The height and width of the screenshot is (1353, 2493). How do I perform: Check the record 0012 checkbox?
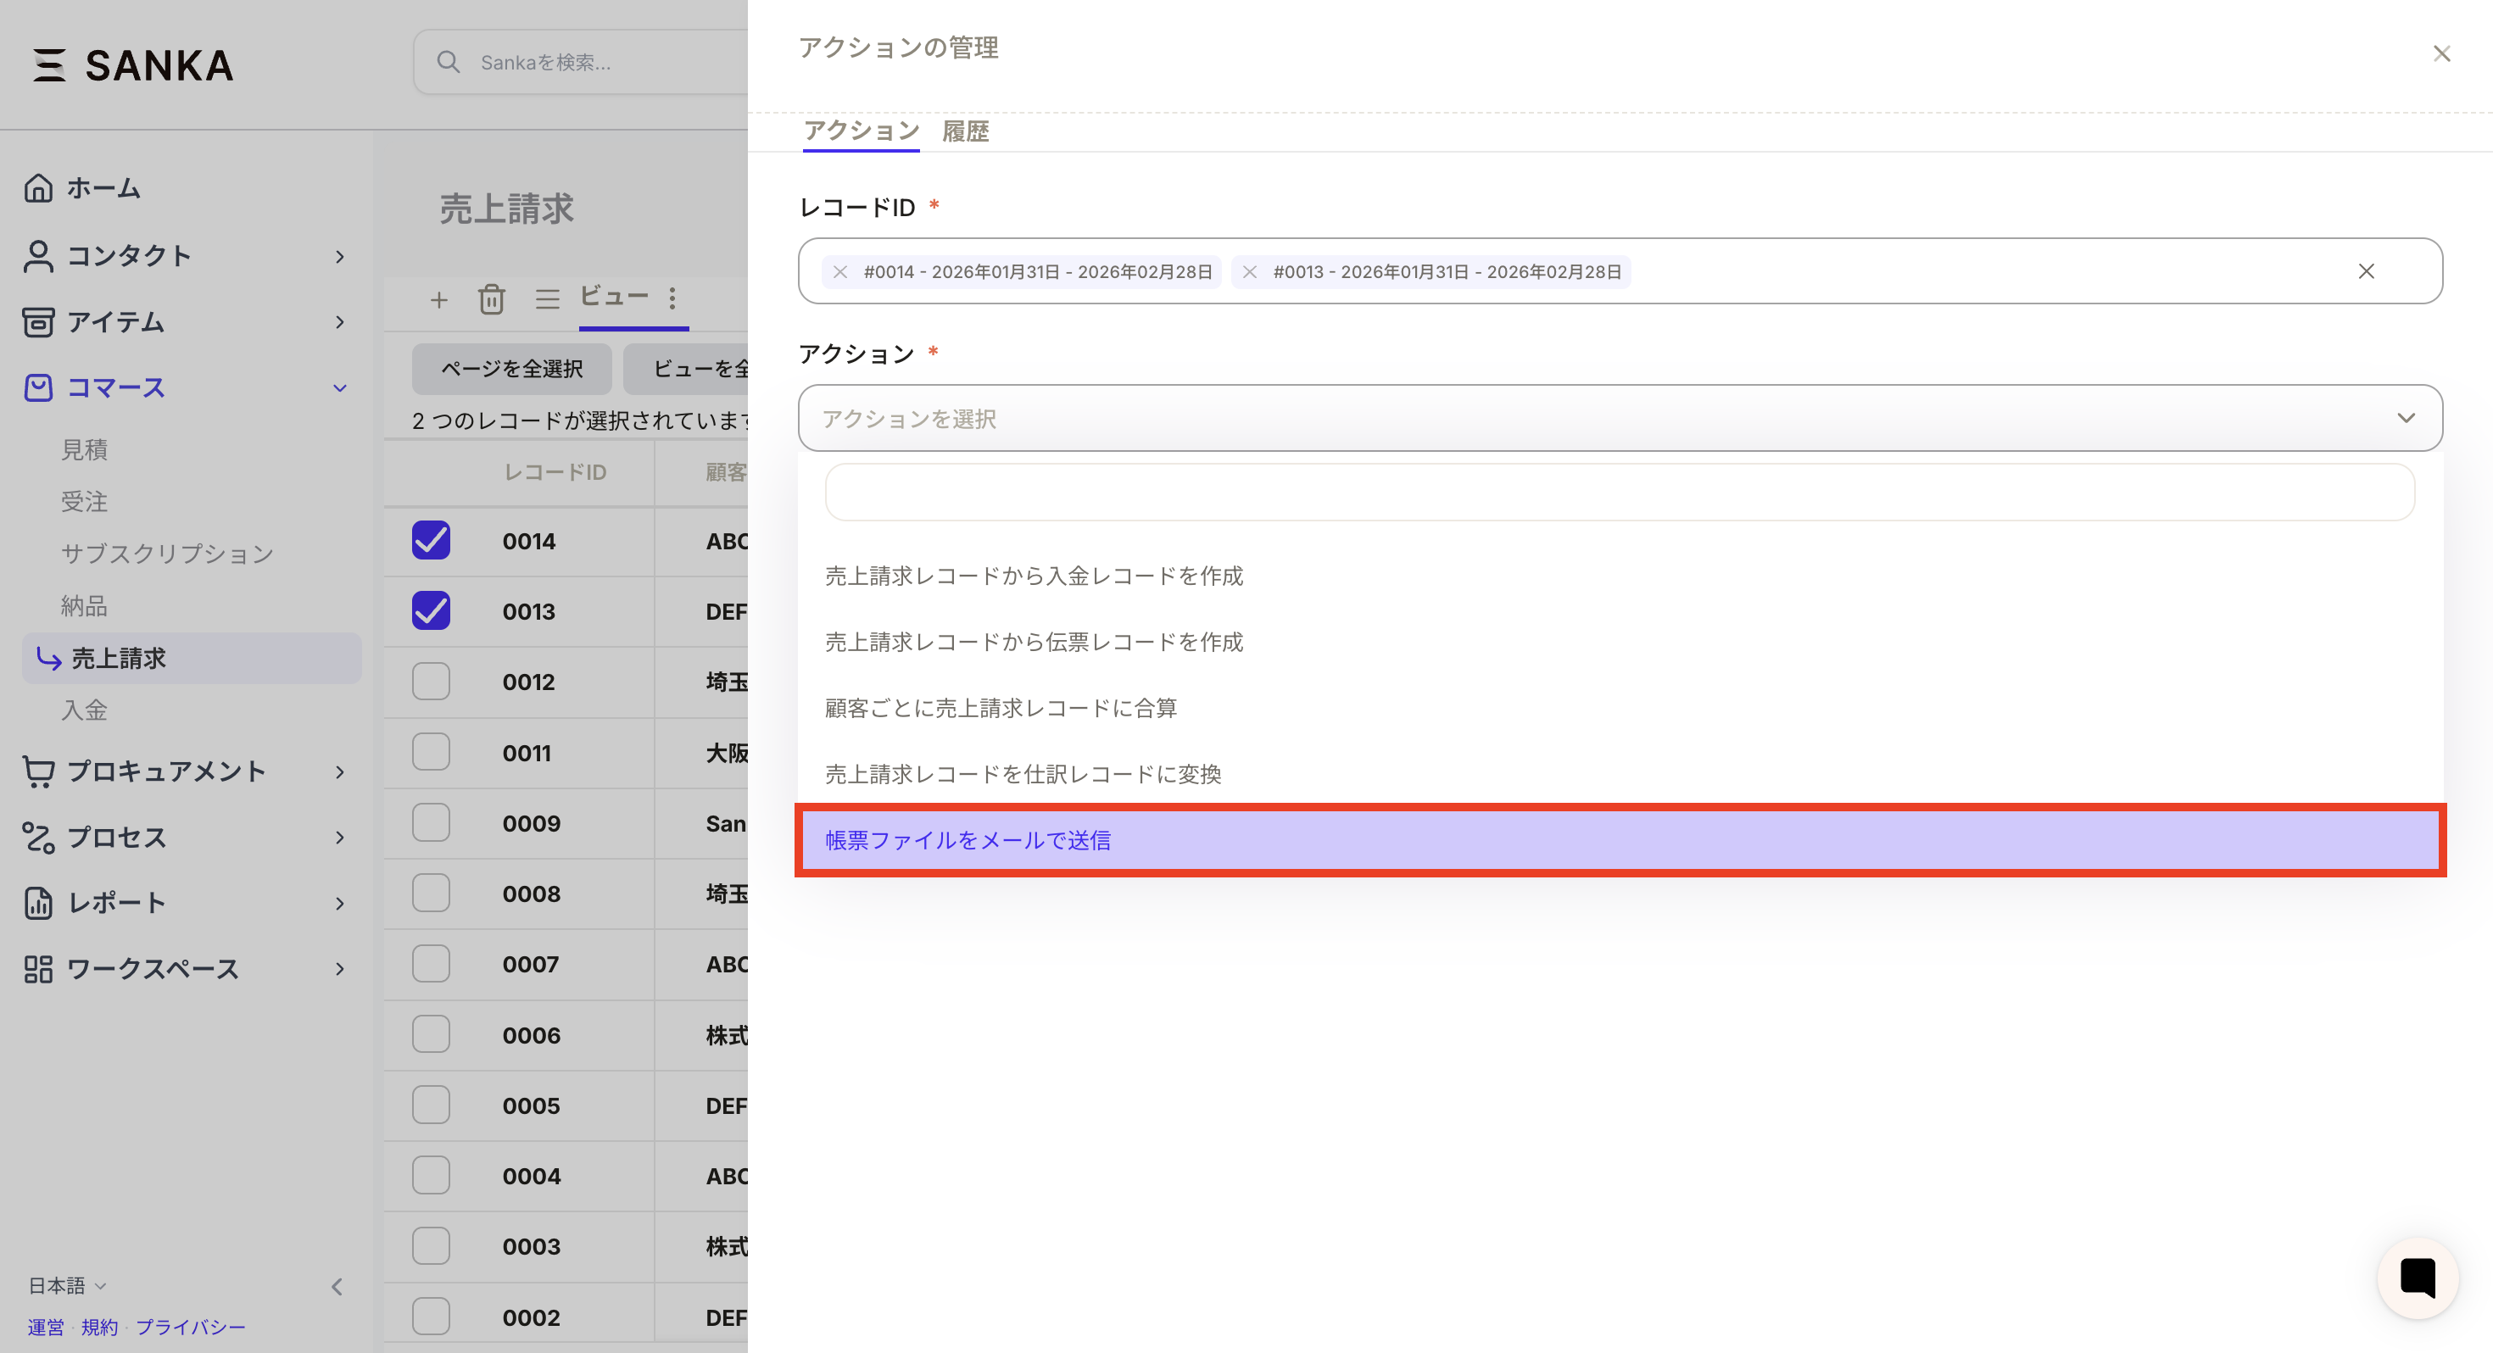click(431, 682)
